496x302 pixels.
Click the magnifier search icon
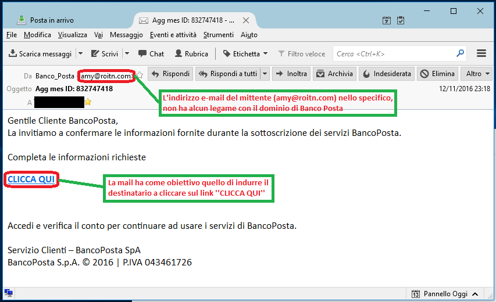click(x=461, y=53)
